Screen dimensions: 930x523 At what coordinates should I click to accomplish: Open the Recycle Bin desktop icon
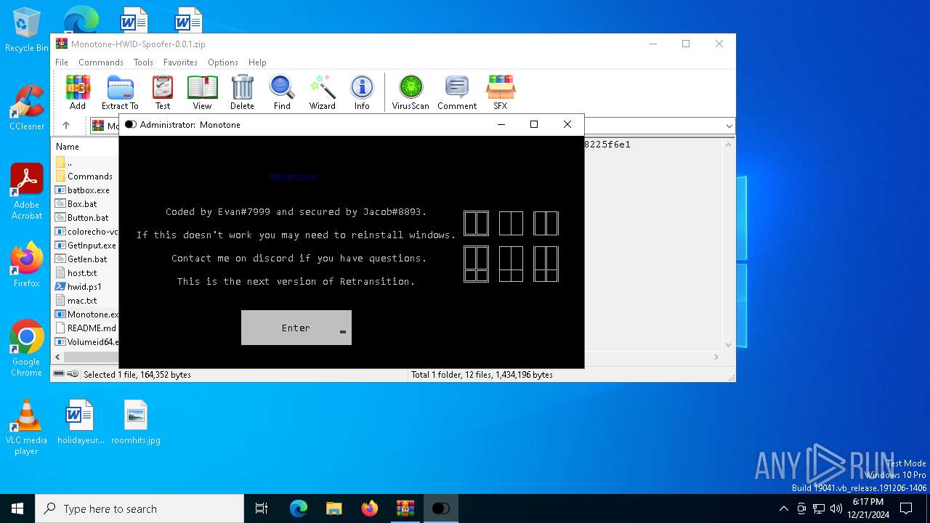27,31
